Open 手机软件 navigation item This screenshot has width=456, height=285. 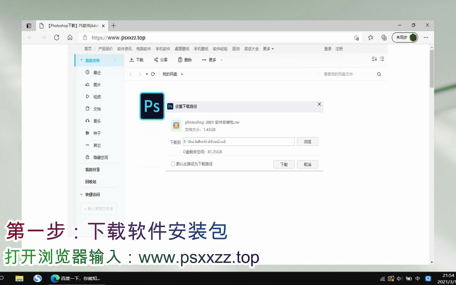(x=163, y=49)
